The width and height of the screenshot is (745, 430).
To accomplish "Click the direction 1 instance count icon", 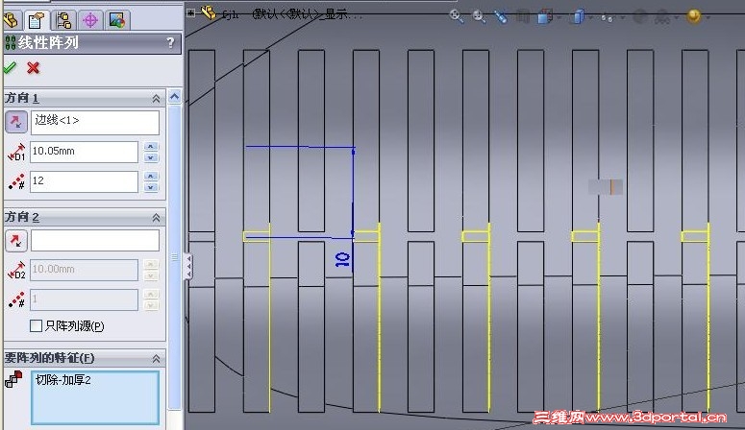I will click(x=16, y=181).
